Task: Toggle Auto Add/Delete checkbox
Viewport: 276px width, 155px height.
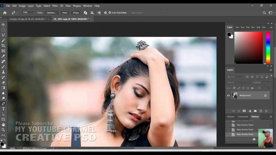Action: click(110, 12)
